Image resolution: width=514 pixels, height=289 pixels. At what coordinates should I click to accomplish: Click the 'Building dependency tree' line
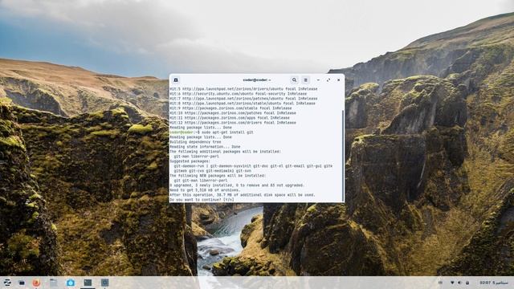click(x=195, y=142)
